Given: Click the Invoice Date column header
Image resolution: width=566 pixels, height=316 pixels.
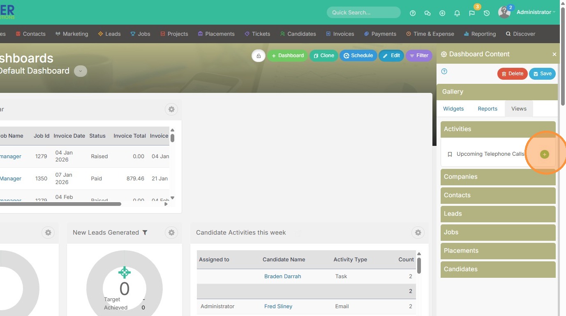Looking at the screenshot, I should 69,136.
